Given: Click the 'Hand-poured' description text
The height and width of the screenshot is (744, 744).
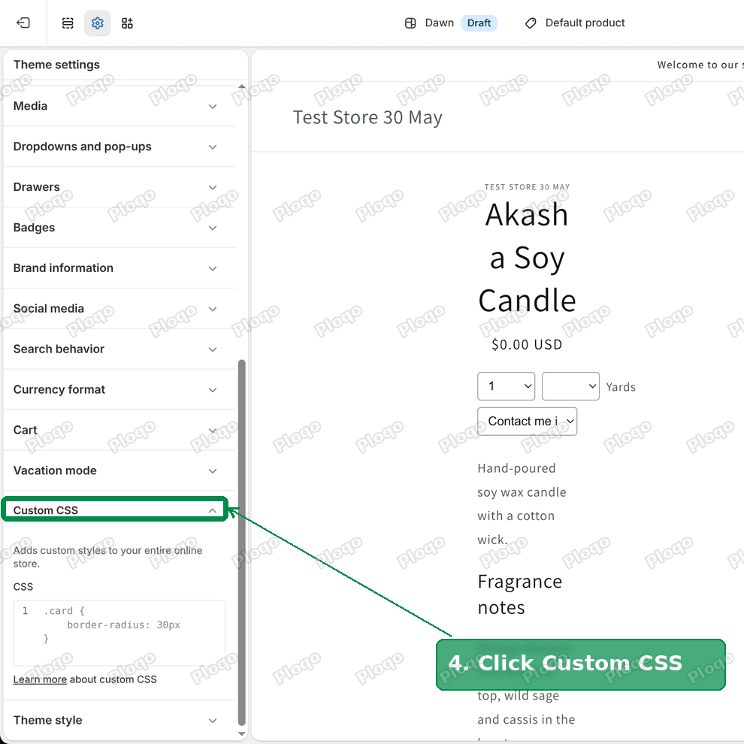Looking at the screenshot, I should (x=522, y=504).
